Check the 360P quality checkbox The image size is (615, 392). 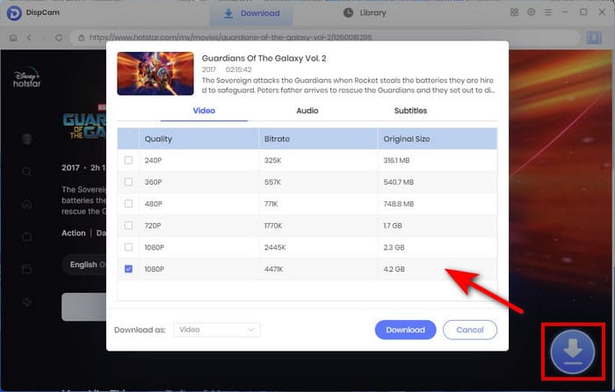pyautogui.click(x=128, y=182)
